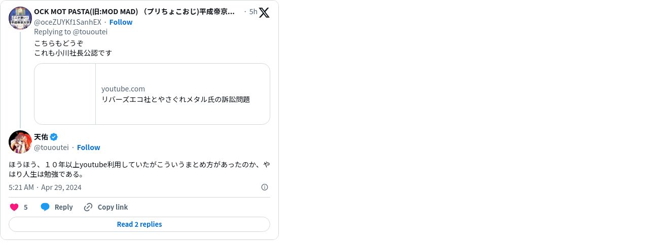Click the reply speech bubble icon
The width and height of the screenshot is (651, 244).
tap(45, 207)
